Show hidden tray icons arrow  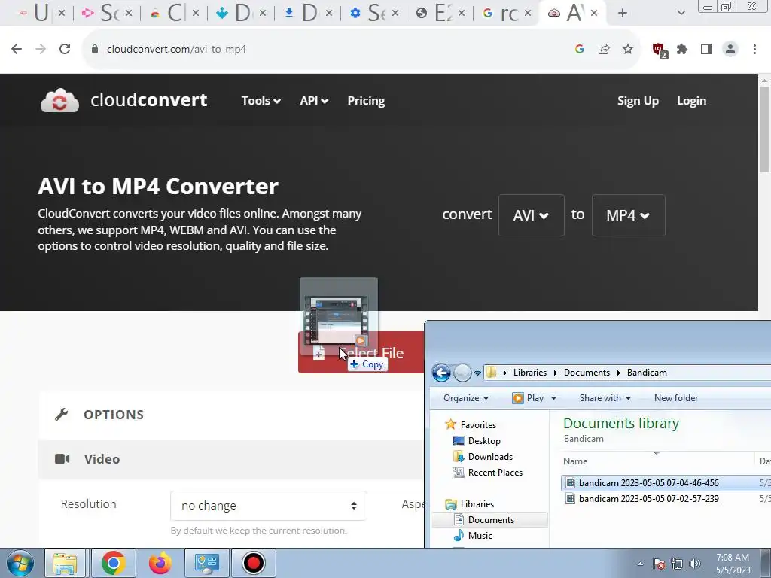(640, 564)
